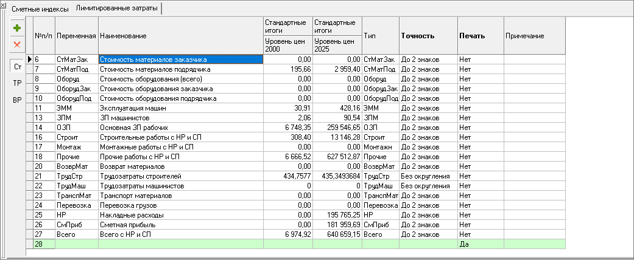Click the Точность column header
The height and width of the screenshot is (260, 634).
coord(428,36)
